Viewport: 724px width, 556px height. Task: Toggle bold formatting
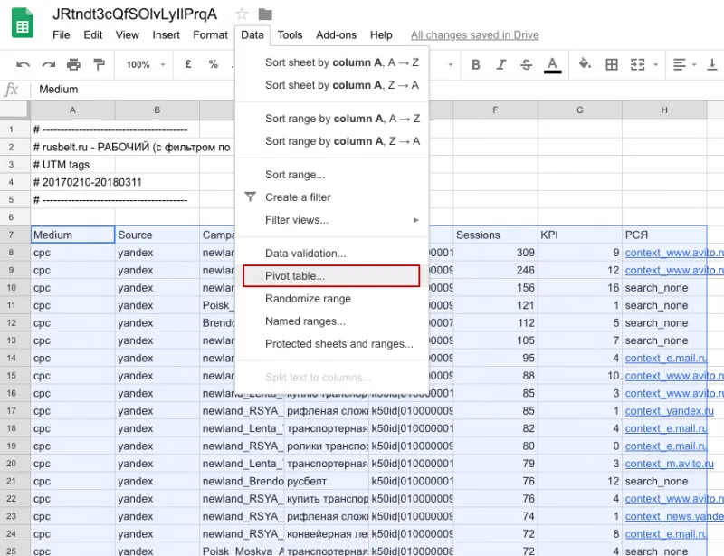pyautogui.click(x=476, y=64)
